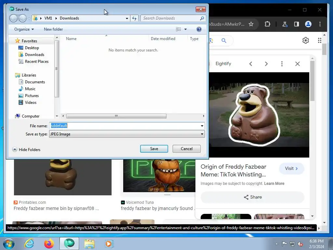Open the Help icon in Save As dialog
The width and height of the screenshot is (333, 250).
(x=199, y=29)
